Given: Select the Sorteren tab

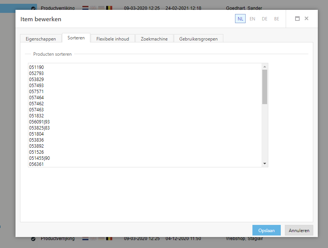Looking at the screenshot, I should (x=76, y=38).
